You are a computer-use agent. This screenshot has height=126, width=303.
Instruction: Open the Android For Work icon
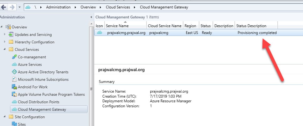point(14,87)
